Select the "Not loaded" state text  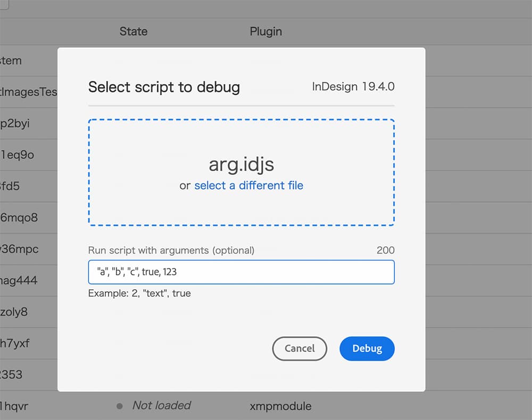click(161, 406)
